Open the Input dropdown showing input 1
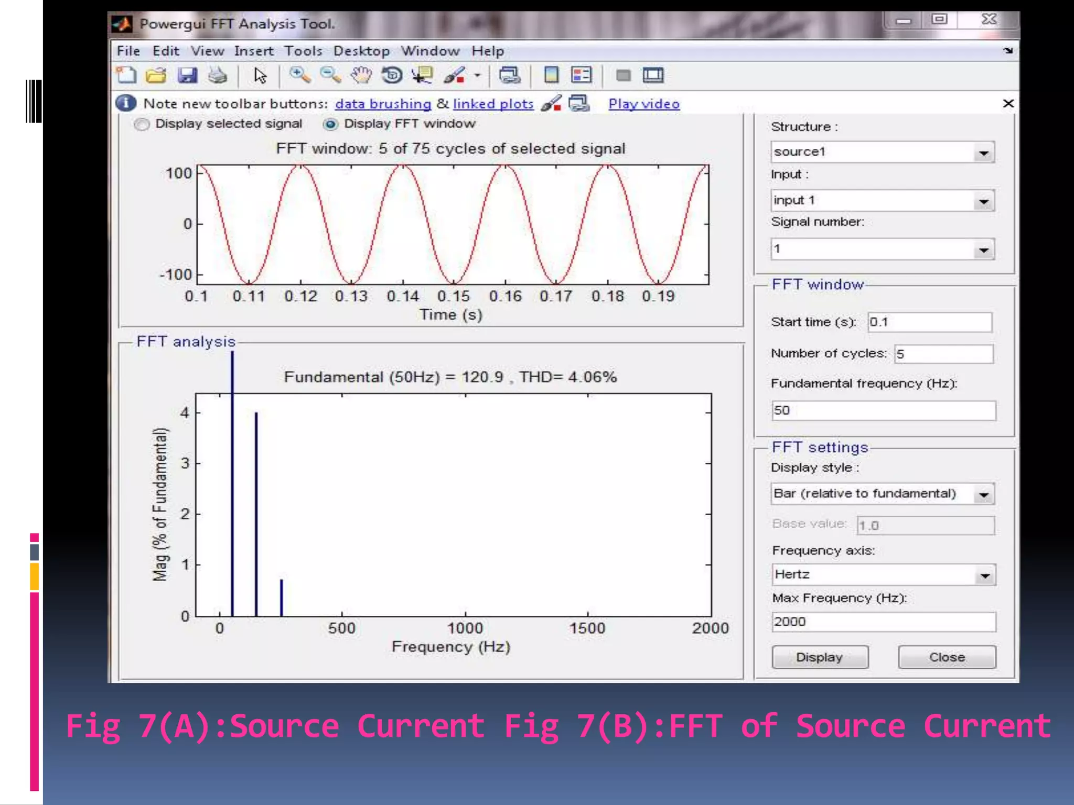The height and width of the screenshot is (805, 1074). (883, 201)
